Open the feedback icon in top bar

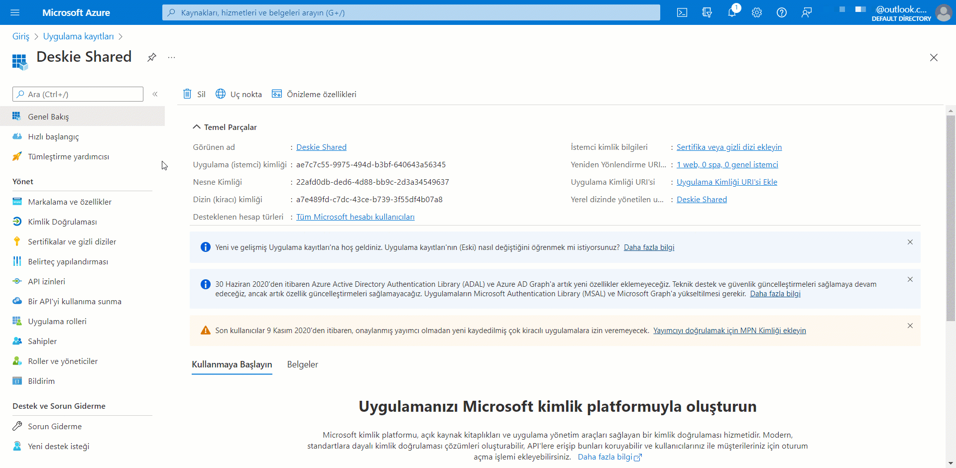click(x=807, y=12)
